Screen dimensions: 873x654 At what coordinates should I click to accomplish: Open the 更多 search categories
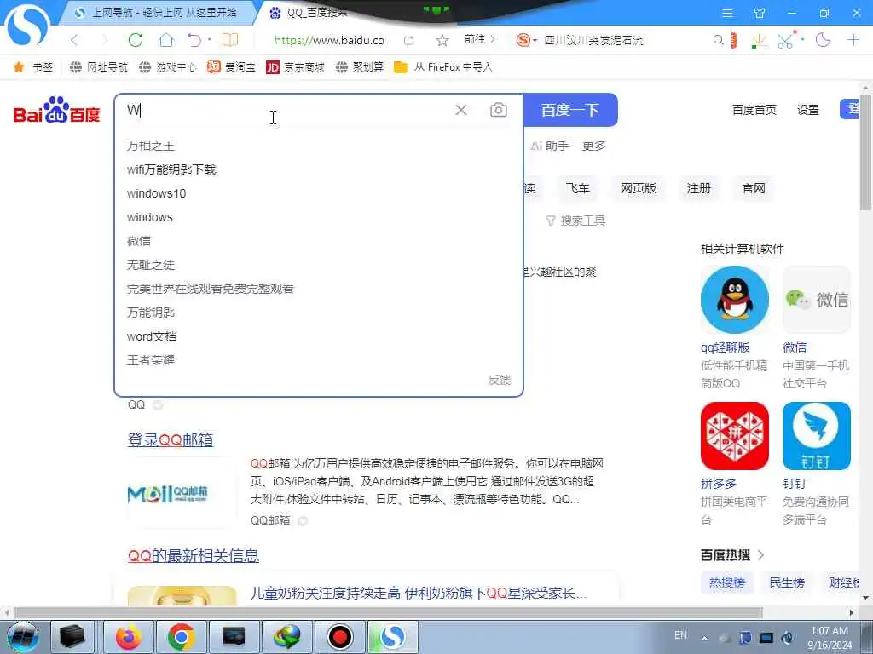[594, 146]
